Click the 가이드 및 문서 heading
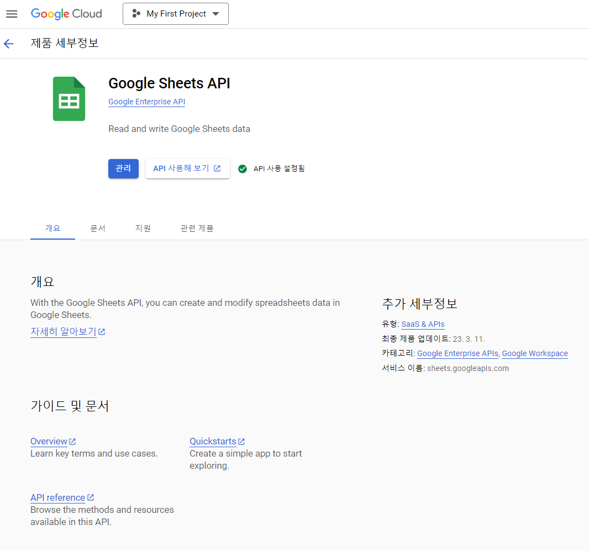Screen dimensions: 589x551 pos(70,406)
